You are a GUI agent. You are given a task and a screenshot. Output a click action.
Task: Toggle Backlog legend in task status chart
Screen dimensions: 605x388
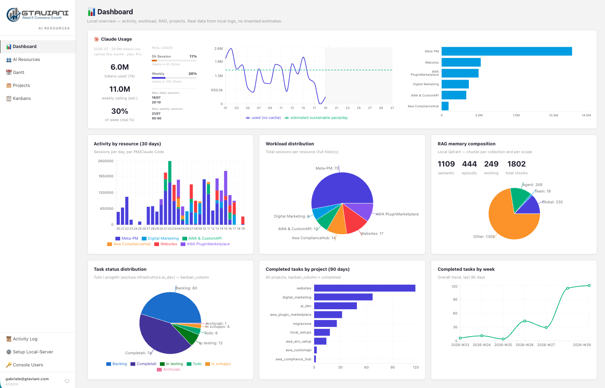coord(117,364)
